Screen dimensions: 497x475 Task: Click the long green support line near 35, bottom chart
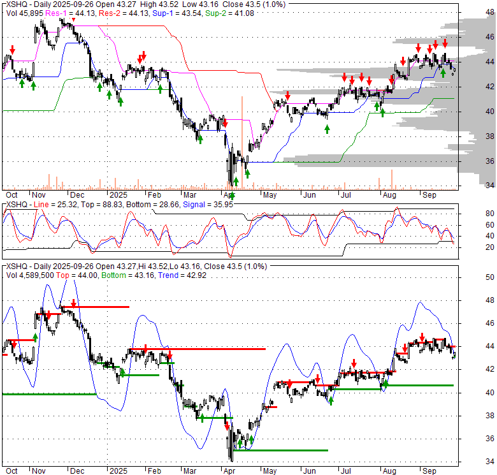(280, 450)
